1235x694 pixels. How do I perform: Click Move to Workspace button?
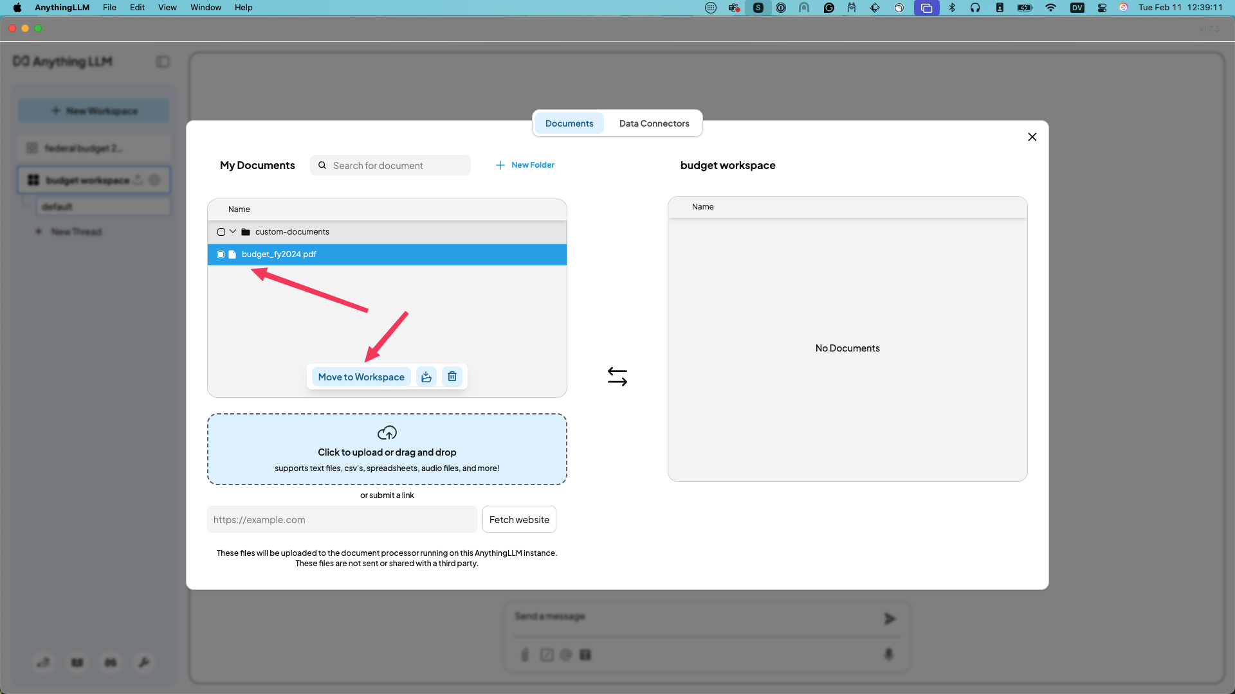pyautogui.click(x=361, y=377)
